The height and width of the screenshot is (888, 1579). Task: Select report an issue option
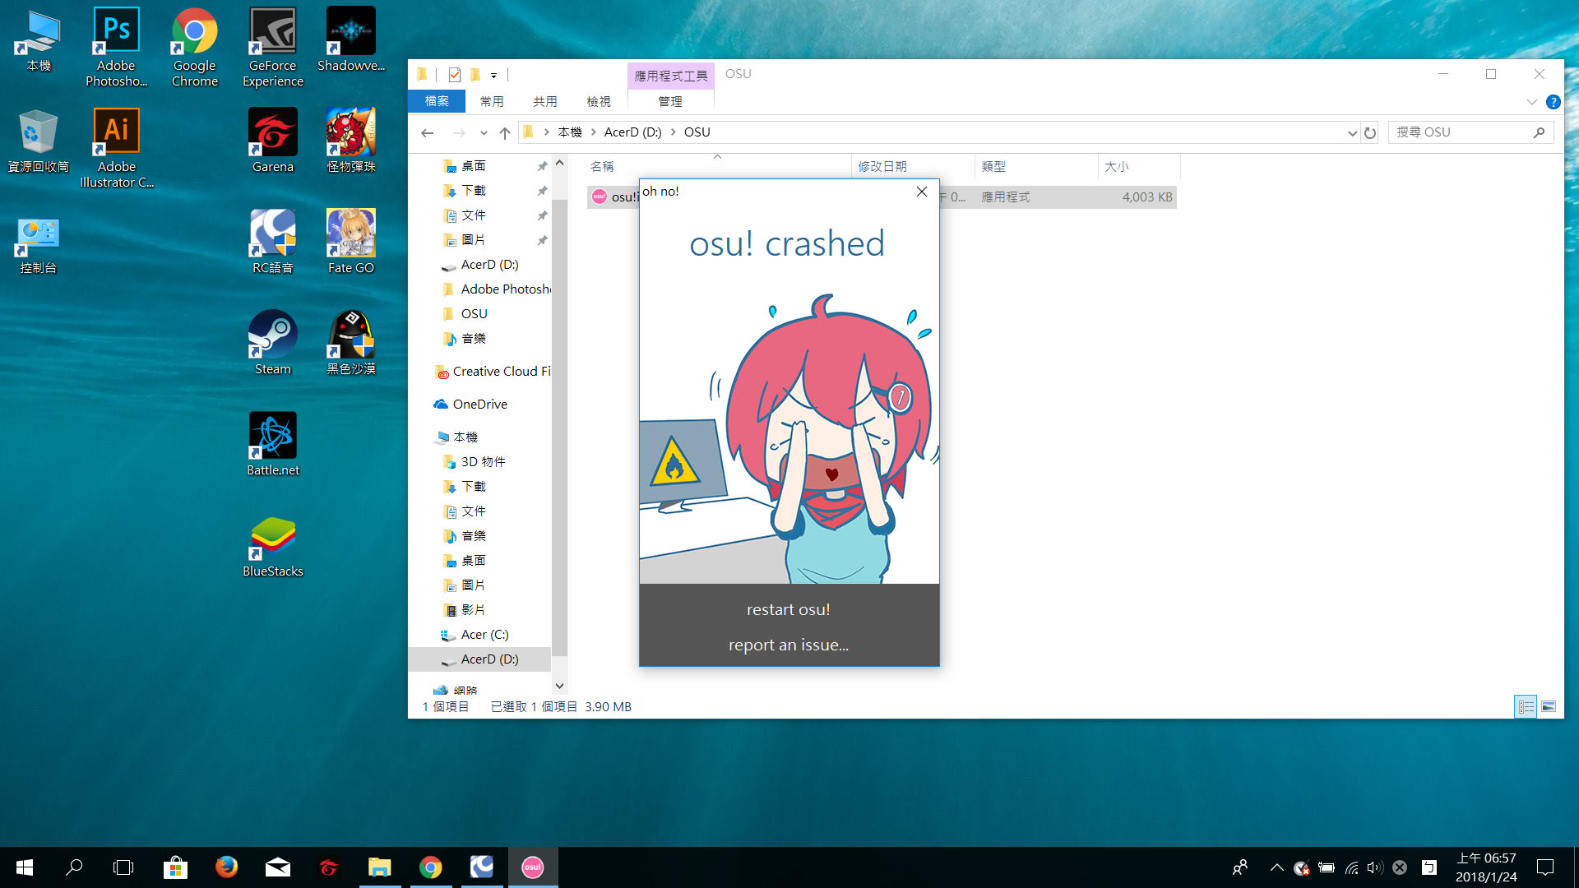789,644
